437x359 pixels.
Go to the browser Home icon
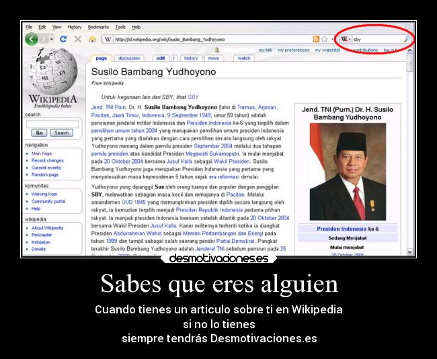click(x=92, y=39)
